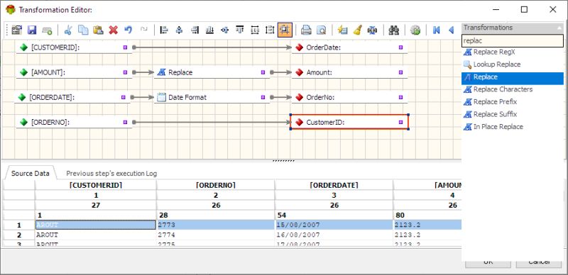Center selected objects horizontally
Viewport: 568px width, 275px height.
point(179,30)
